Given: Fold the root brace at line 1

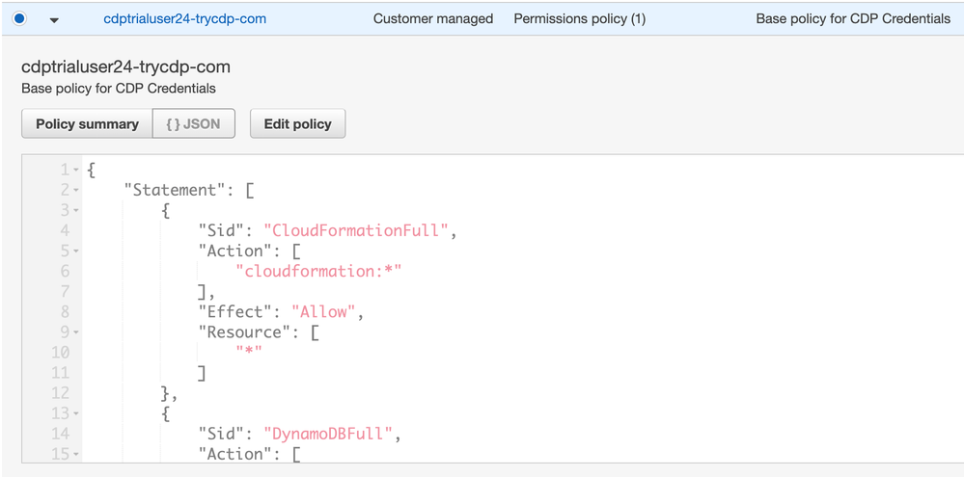Looking at the screenshot, I should pyautogui.click(x=76, y=171).
